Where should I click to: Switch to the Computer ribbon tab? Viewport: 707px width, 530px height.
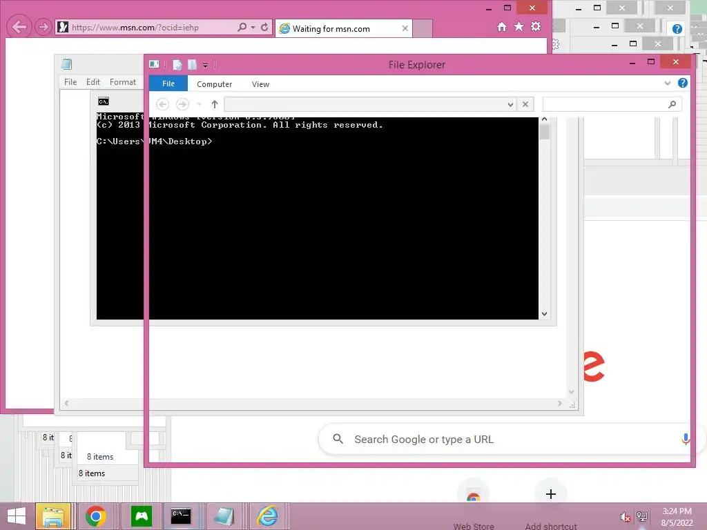(x=214, y=84)
